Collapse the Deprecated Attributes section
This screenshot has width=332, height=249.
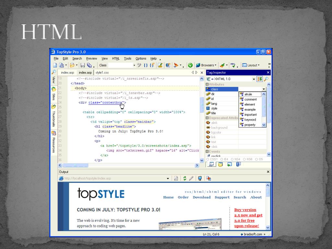207,118
